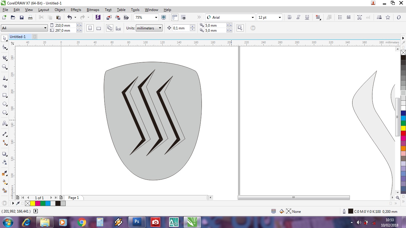Toggle bullet list formatting
The image size is (406, 228).
click(340, 18)
